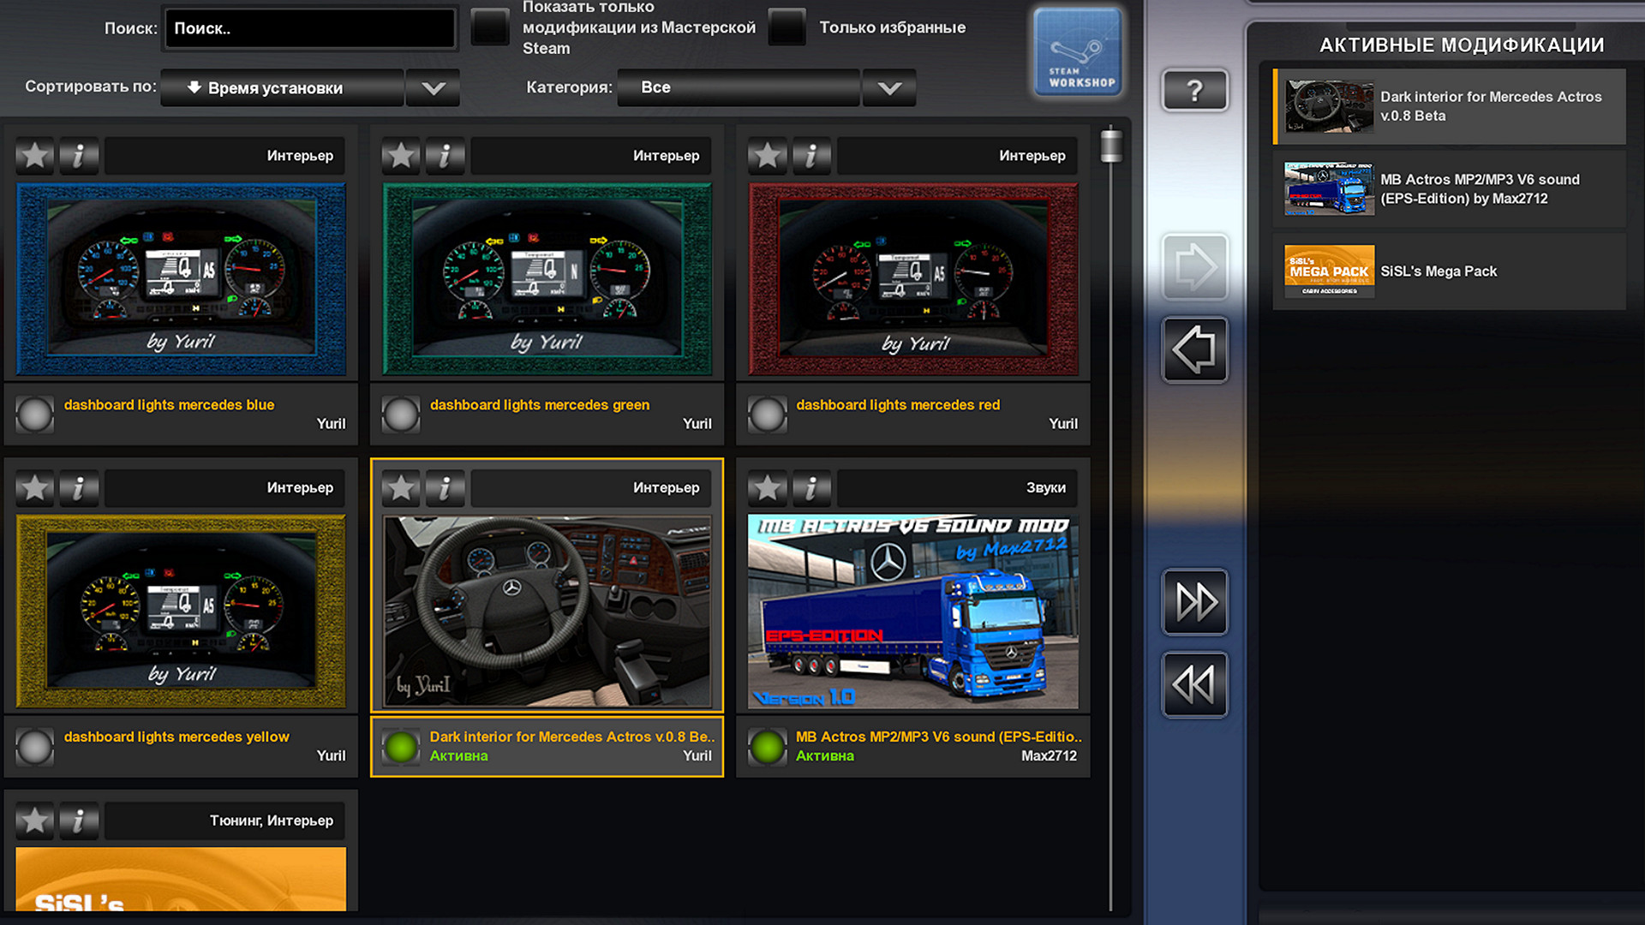Toggle the active MB Actros V6 sound indicator
1645x925 pixels.
click(768, 747)
